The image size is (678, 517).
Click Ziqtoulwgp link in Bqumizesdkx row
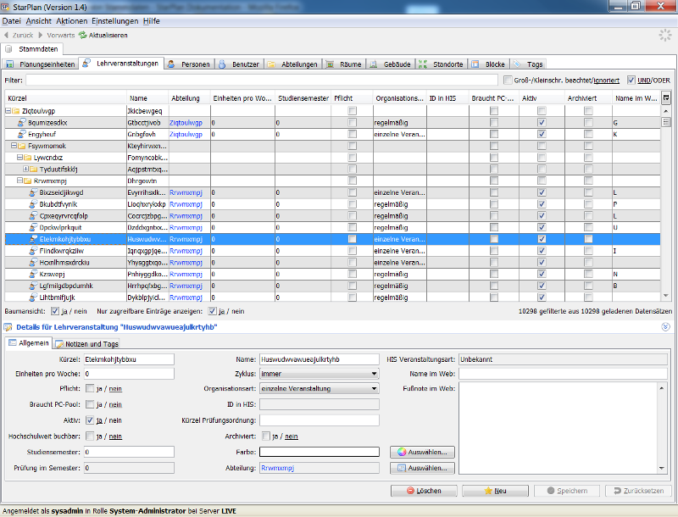[186, 123]
